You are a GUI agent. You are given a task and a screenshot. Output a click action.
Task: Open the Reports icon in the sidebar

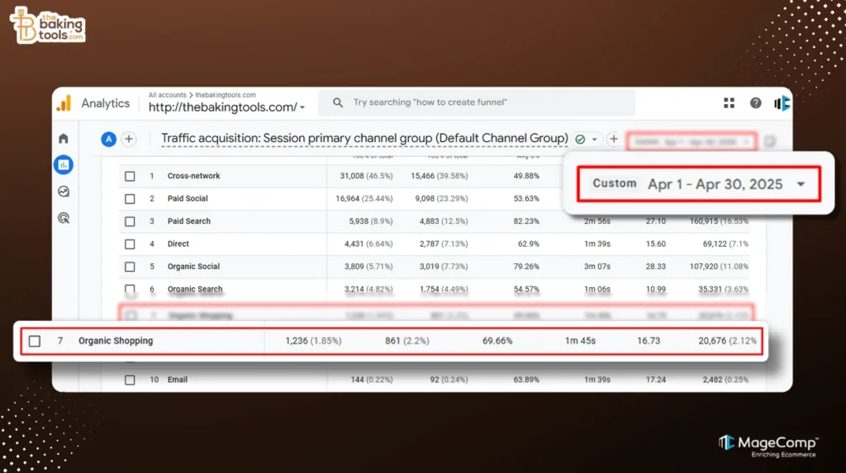[x=64, y=165]
